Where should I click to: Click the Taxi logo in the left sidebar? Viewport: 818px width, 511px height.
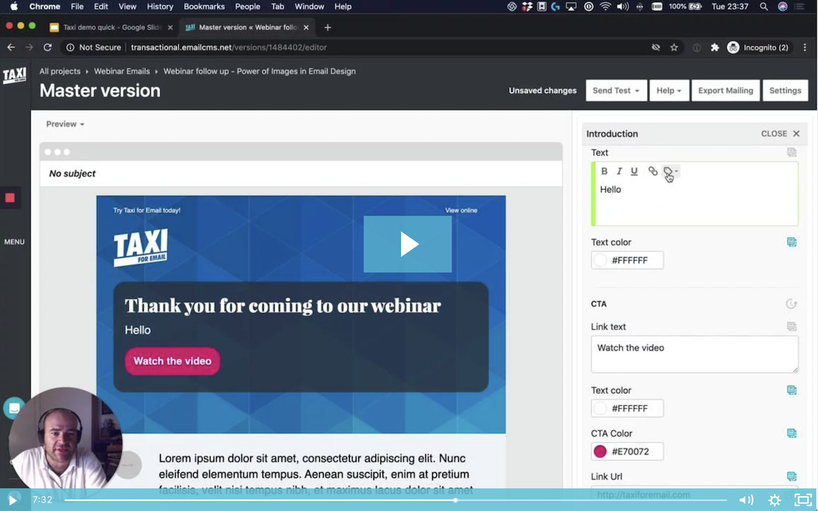(x=14, y=75)
